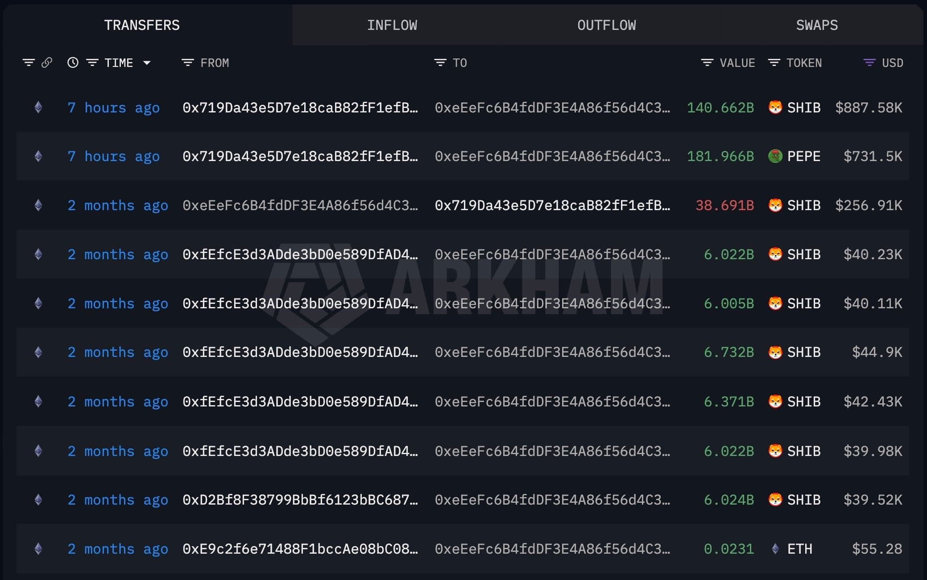Open the SWAPS tab

817,25
